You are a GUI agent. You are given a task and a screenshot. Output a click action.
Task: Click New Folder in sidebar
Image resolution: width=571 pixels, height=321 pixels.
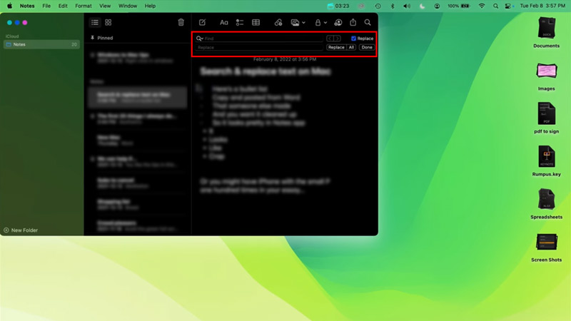[x=21, y=230]
